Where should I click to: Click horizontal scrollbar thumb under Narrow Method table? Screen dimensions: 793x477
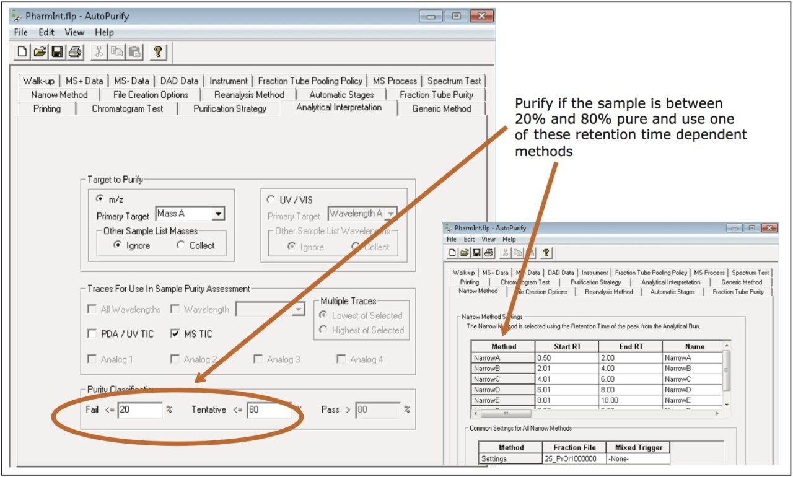pos(506,413)
